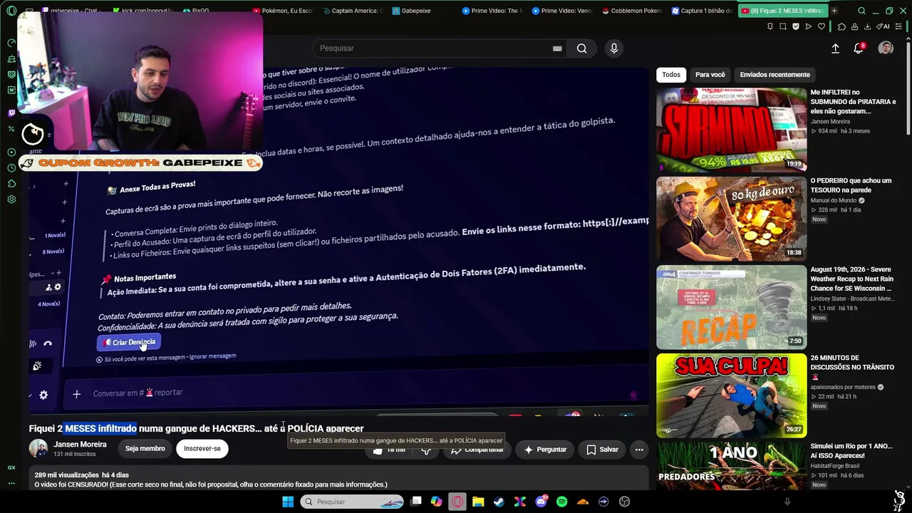The image size is (912, 513).
Task: Open the Severe Weather Recap video thumbnail
Action: [732, 307]
